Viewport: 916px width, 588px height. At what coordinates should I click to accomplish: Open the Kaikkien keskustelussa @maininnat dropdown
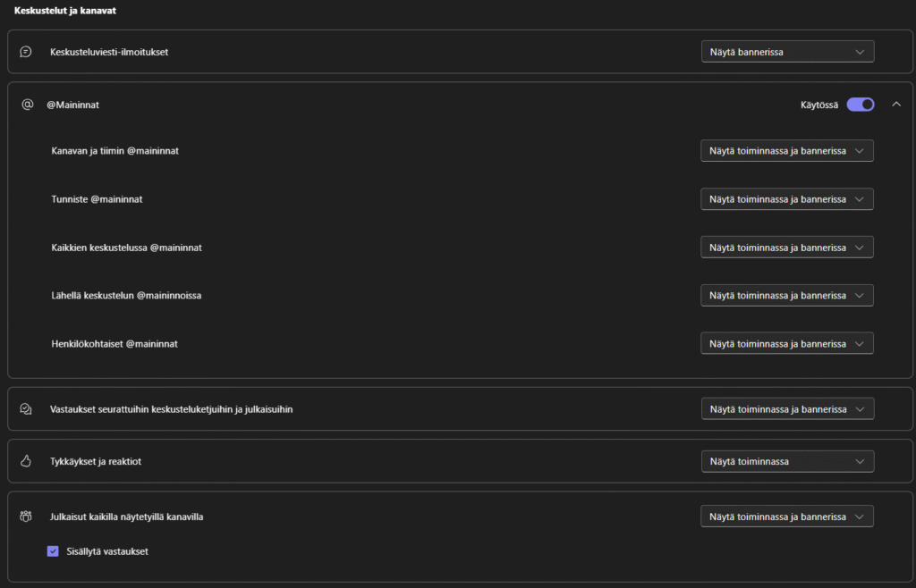[x=786, y=248]
